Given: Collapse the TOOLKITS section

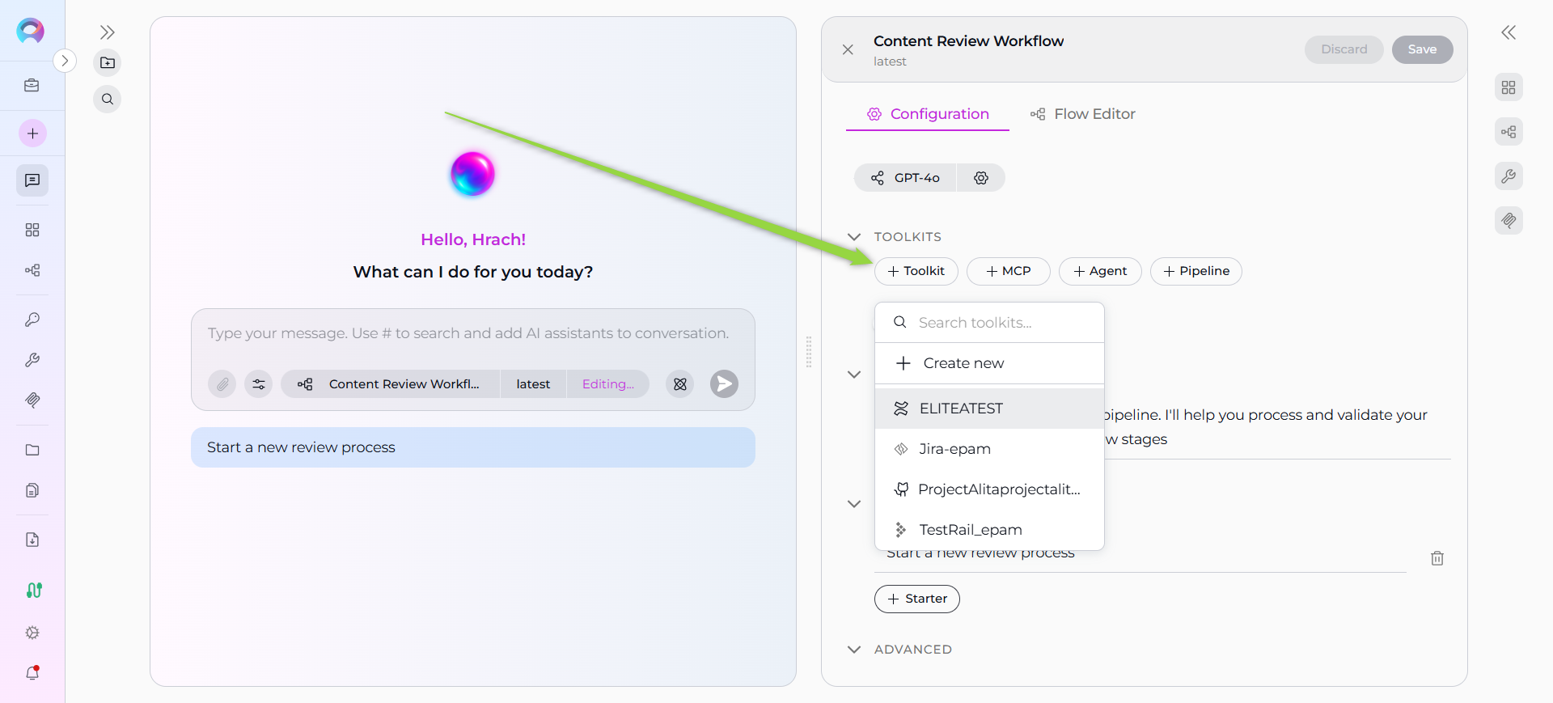Looking at the screenshot, I should click(x=854, y=237).
